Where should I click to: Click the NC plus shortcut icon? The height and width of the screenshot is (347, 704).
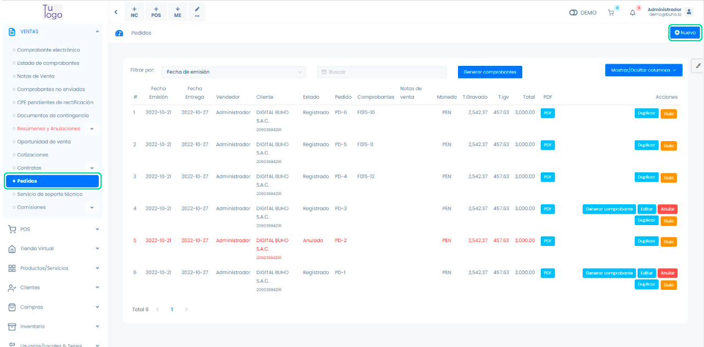pyautogui.click(x=135, y=12)
